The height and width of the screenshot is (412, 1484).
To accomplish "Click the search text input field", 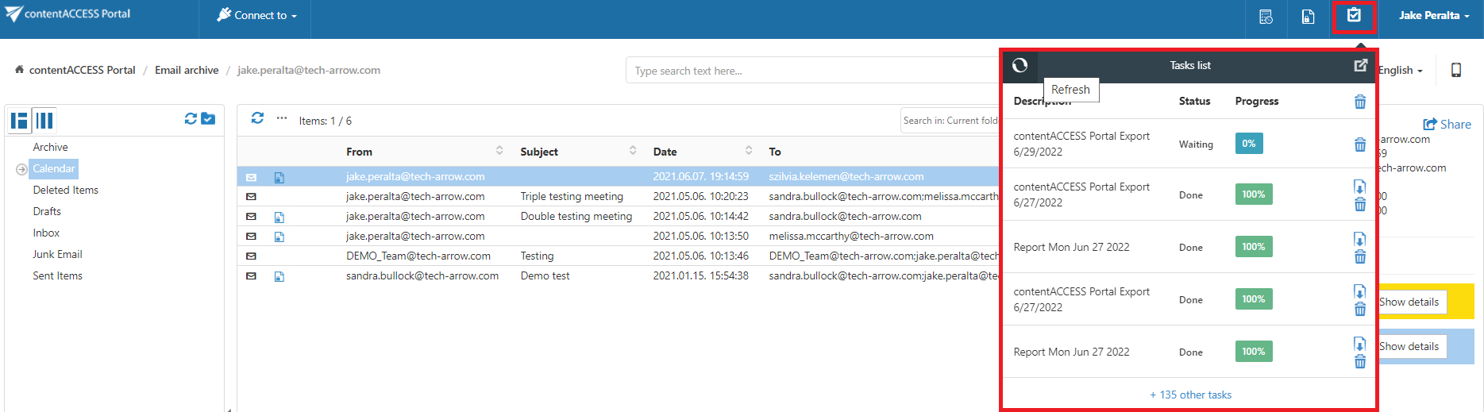I will [x=810, y=71].
